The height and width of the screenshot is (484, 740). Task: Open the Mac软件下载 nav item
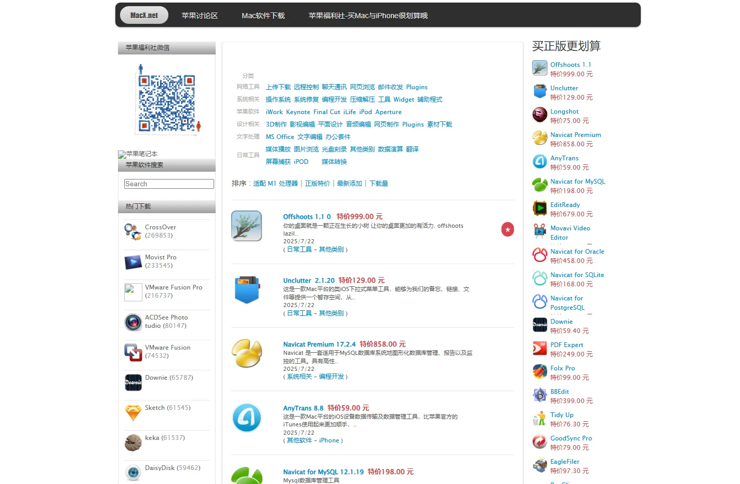coord(263,16)
